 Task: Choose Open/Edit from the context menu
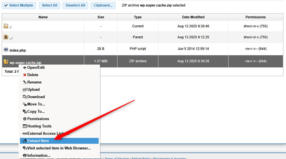36,67
